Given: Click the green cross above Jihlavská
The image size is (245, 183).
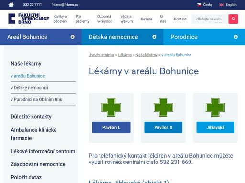Looking at the screenshot, I should pyautogui.click(x=215, y=107).
